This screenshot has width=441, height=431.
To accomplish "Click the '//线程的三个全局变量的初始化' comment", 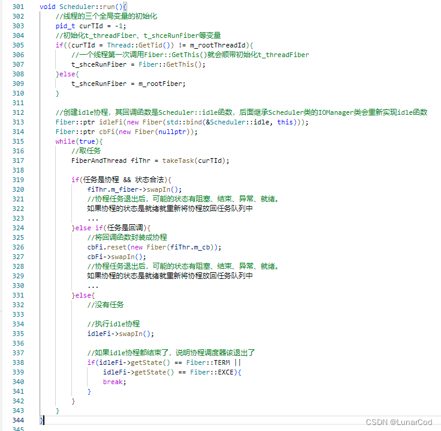I will [x=106, y=16].
